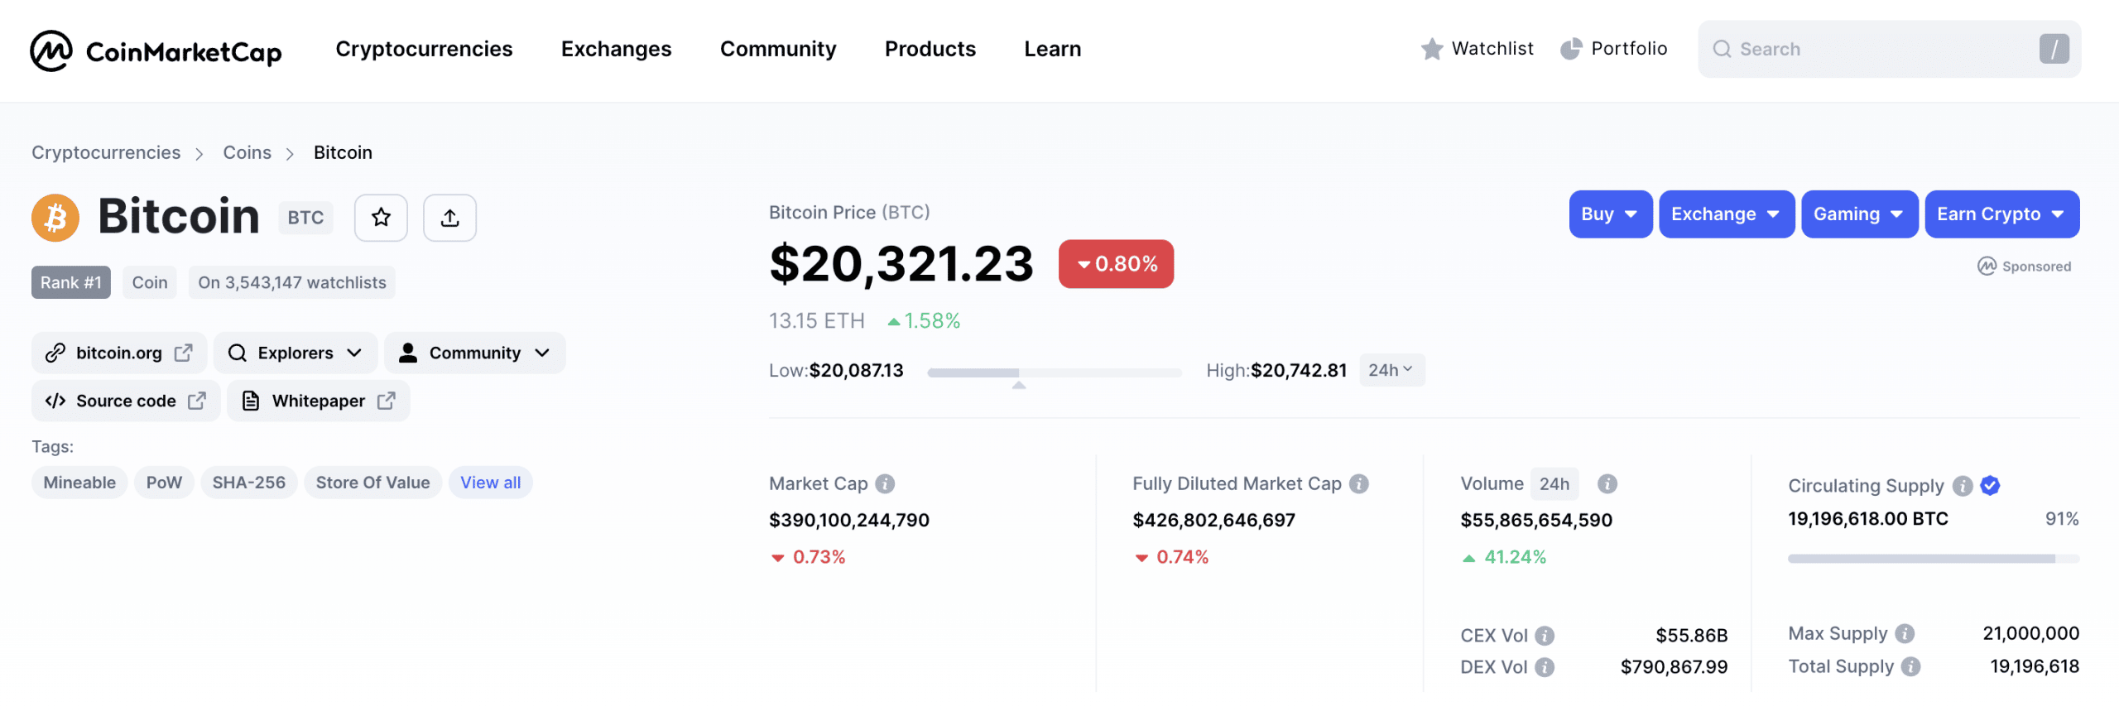Viewport: 2119px width, 716px height.
Task: Click the price range triangle marker
Action: coord(1019,385)
